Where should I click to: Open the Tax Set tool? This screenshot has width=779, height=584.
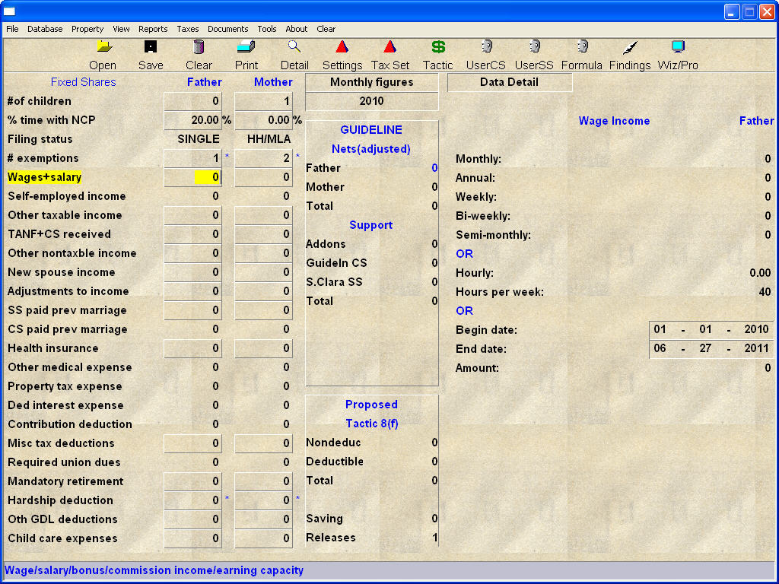click(x=389, y=55)
